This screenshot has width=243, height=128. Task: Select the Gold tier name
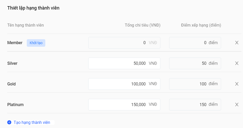tap(12, 84)
